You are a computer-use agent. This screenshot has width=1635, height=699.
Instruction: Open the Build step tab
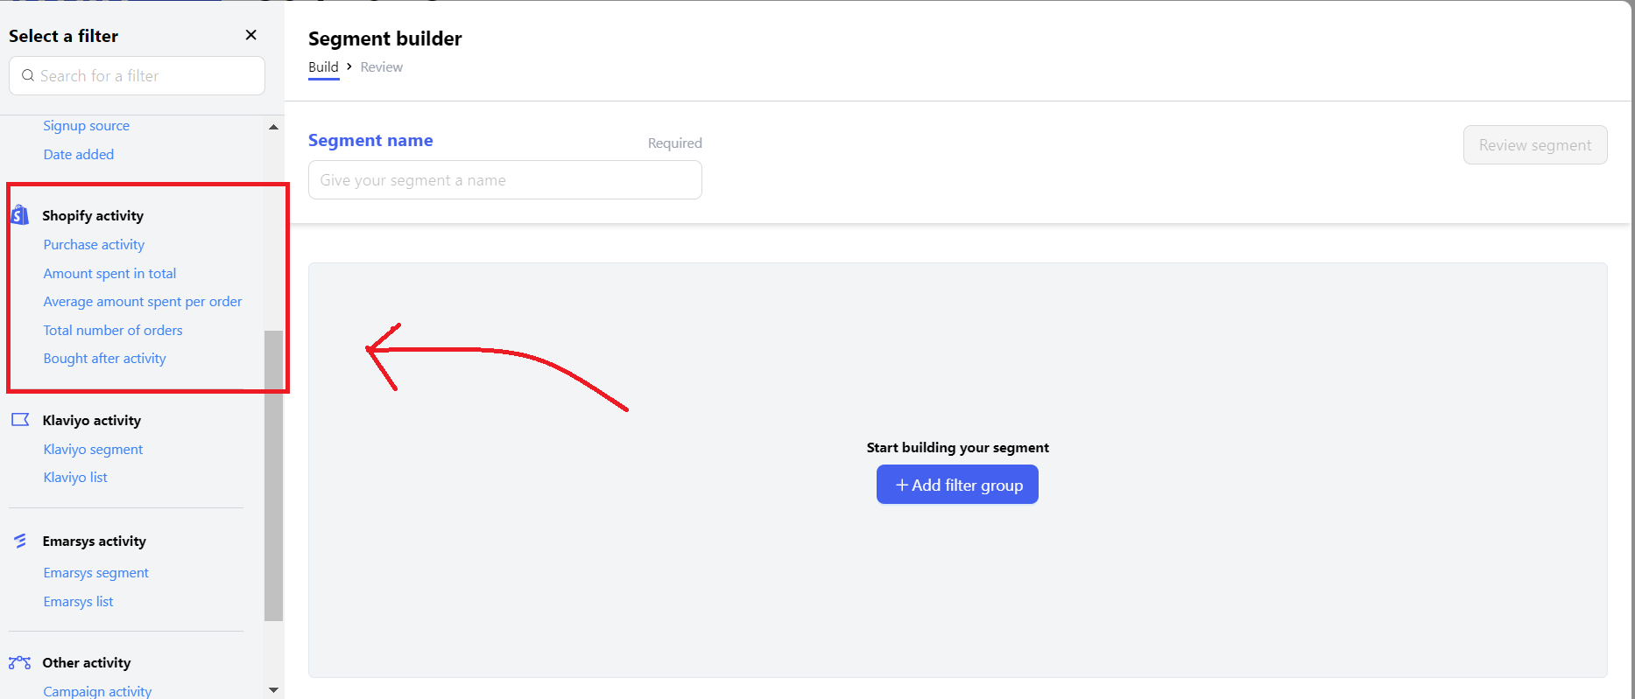point(323,67)
